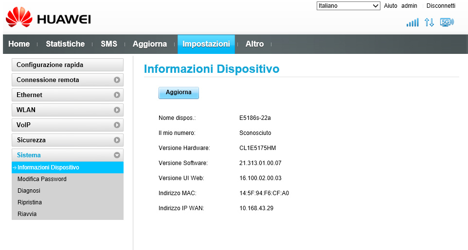The image size is (468, 250).
Task: Click the 5G WLAN status icon
Action: coord(446,22)
